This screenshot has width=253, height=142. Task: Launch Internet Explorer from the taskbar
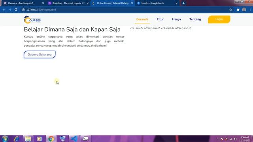point(17,138)
